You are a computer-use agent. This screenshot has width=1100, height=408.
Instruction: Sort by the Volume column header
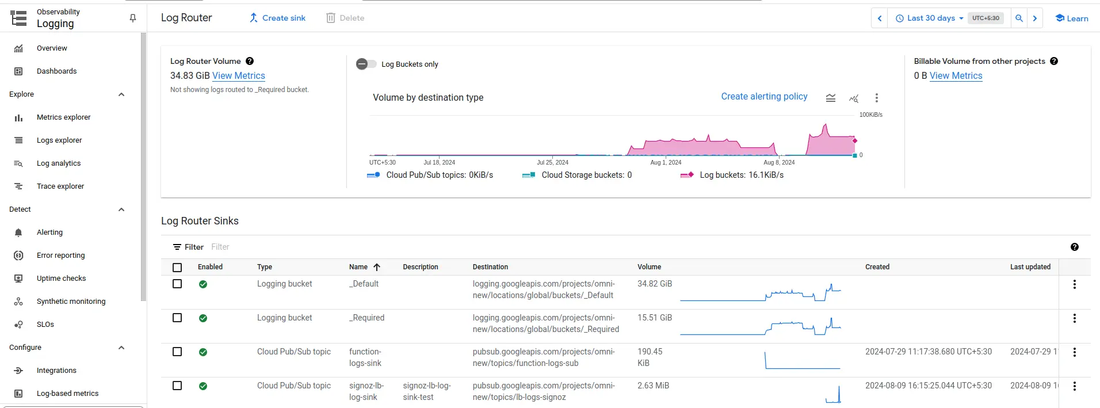(x=649, y=267)
